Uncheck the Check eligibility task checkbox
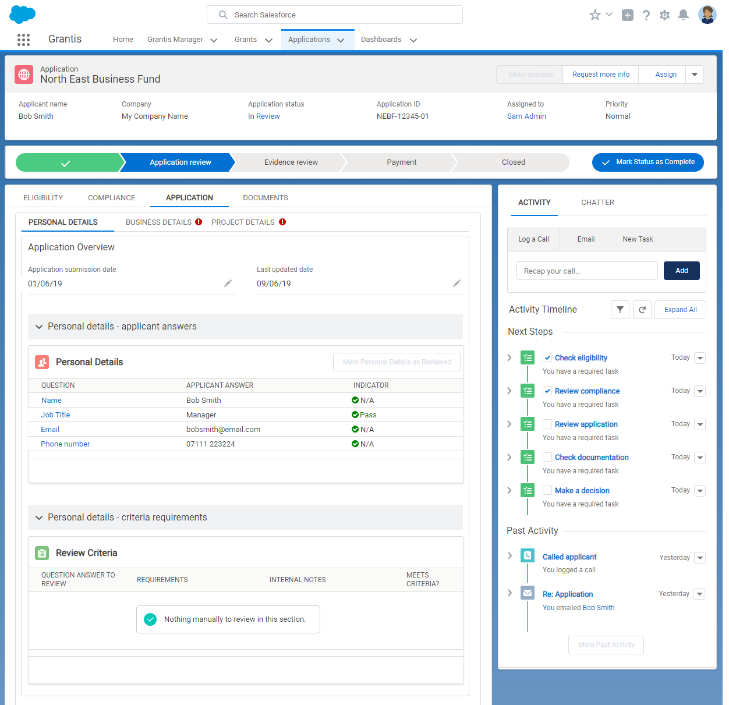The width and height of the screenshot is (729, 705). [x=547, y=357]
